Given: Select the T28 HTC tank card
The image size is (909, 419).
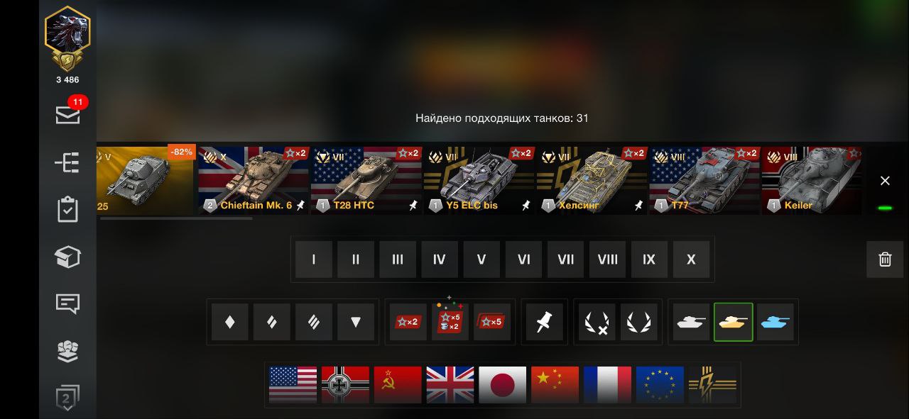Looking at the screenshot, I should (x=366, y=181).
